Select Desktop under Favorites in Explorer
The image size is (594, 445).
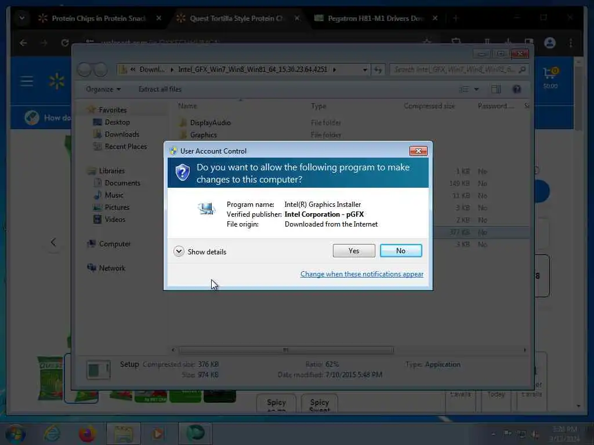point(117,122)
